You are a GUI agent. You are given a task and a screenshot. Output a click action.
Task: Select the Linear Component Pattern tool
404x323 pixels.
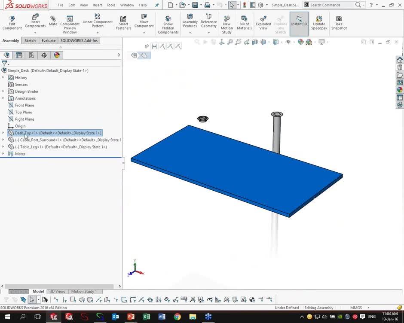98,21
